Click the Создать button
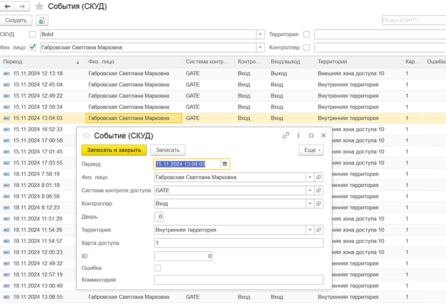Screen dimensions: 446x304 pyautogui.click(x=16, y=20)
